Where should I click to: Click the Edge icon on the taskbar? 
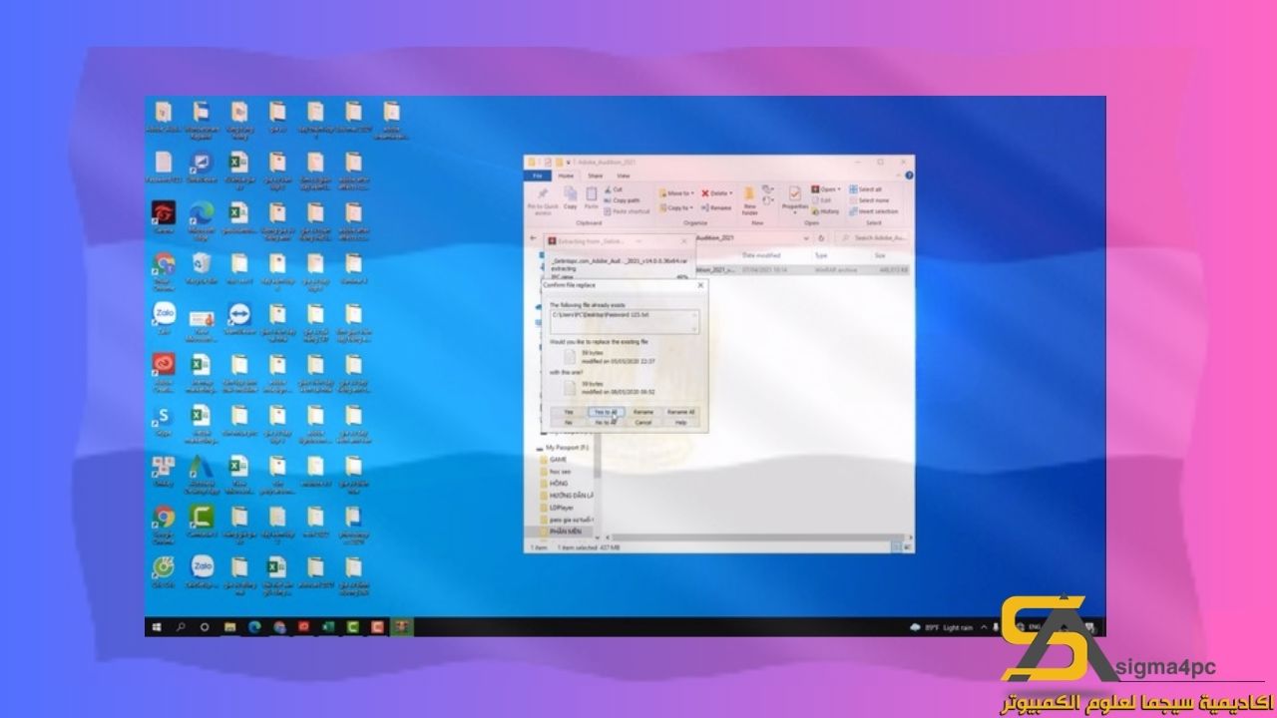[253, 627]
